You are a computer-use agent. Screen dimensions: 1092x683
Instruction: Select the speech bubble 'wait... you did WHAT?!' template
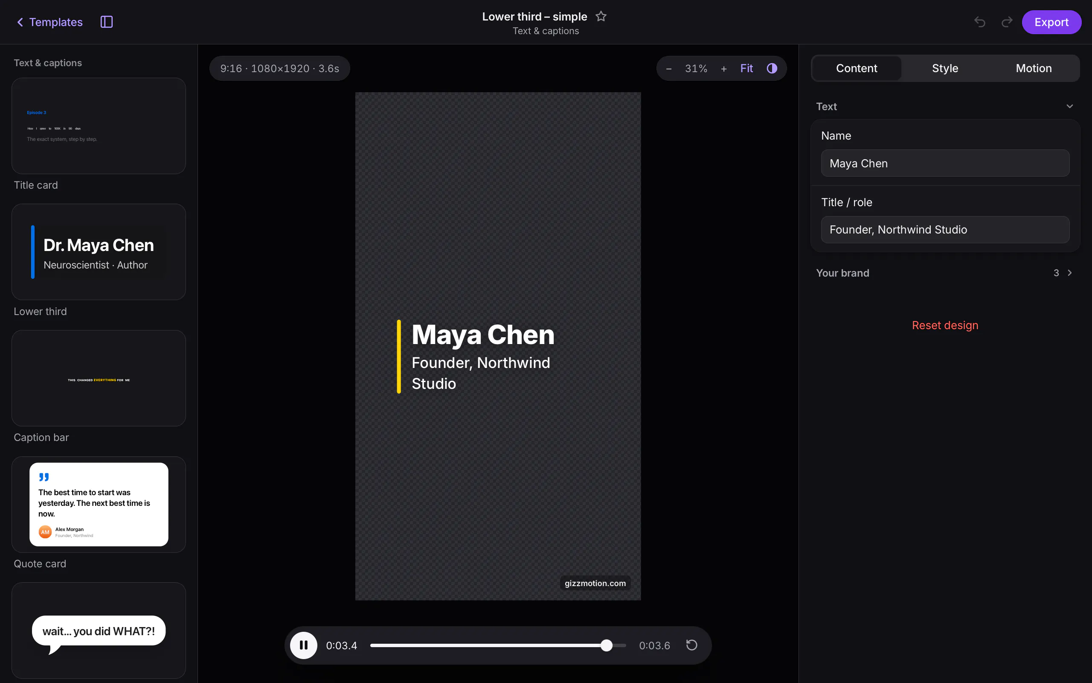click(99, 630)
